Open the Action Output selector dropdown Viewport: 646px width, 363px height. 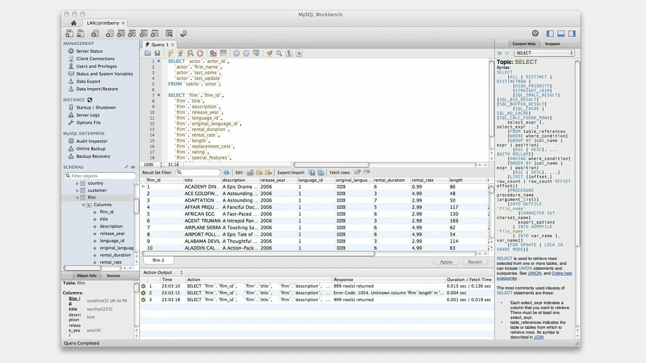[x=182, y=272]
